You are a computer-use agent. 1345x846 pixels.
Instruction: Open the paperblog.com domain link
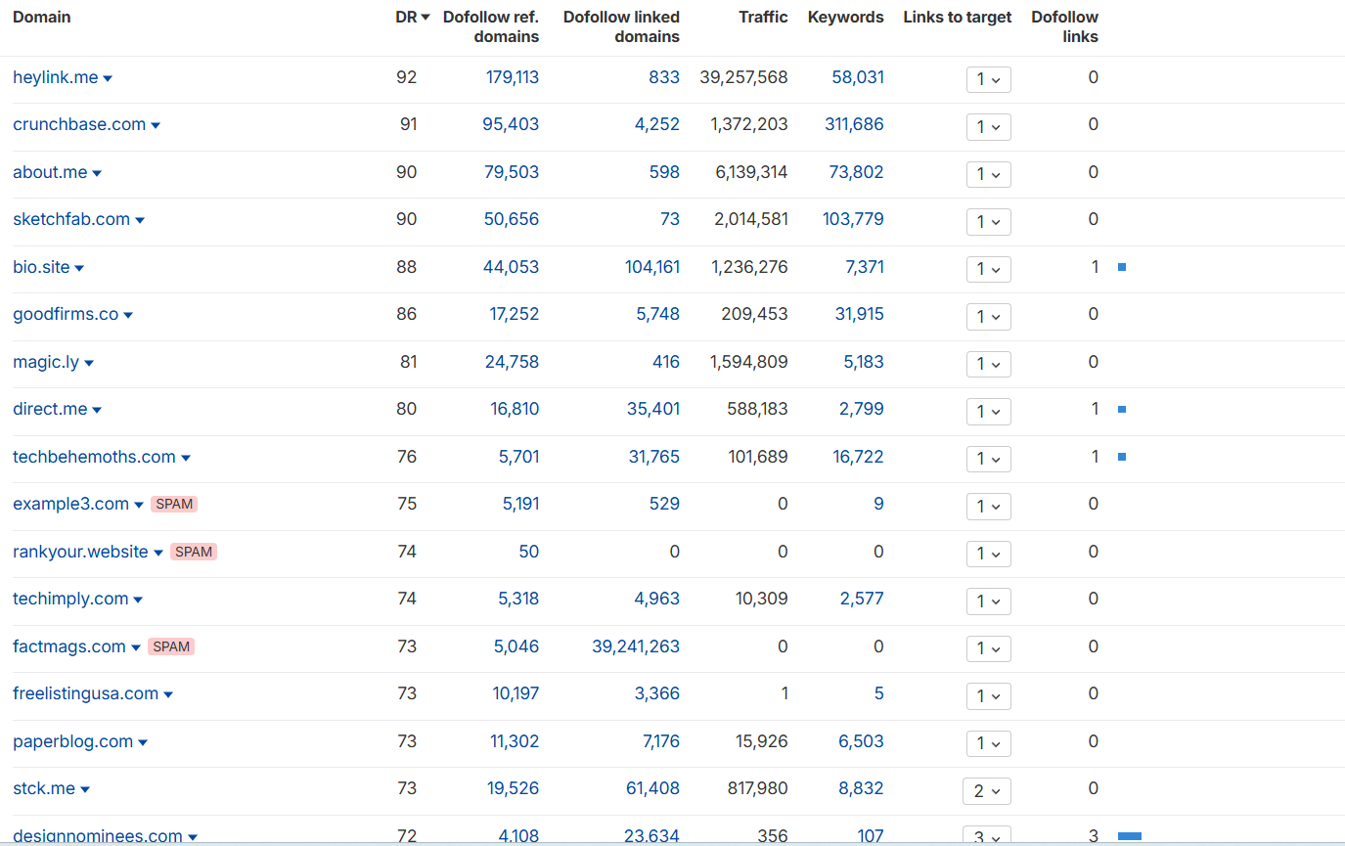[x=72, y=741]
